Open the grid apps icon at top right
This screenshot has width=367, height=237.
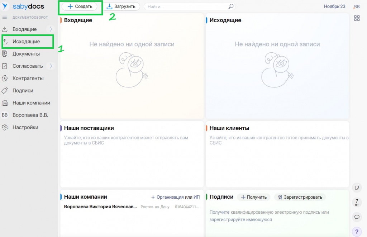click(357, 18)
